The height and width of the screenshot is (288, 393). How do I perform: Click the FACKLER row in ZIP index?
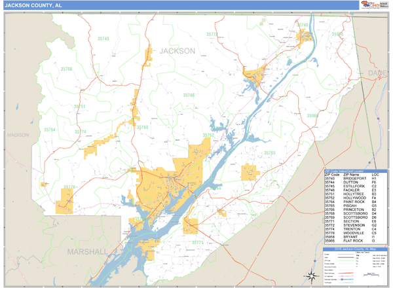click(356, 190)
